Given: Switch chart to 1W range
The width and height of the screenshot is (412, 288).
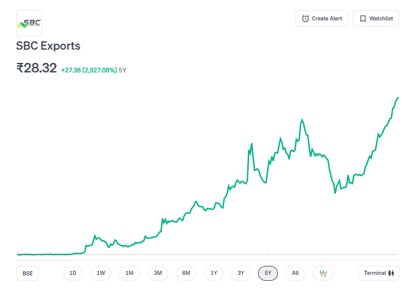Looking at the screenshot, I should (101, 274).
